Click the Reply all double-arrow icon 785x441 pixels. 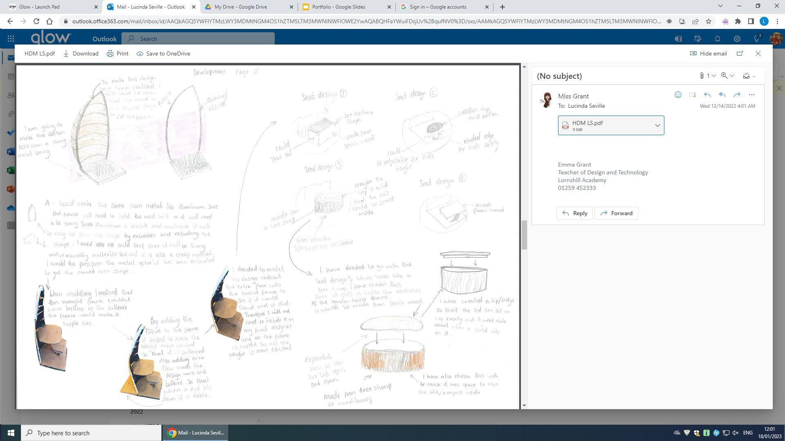click(722, 95)
